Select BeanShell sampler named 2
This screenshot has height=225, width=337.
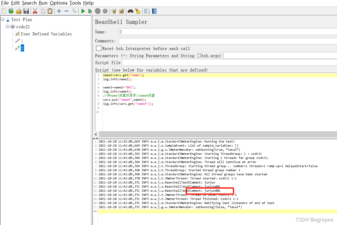pos(22,48)
